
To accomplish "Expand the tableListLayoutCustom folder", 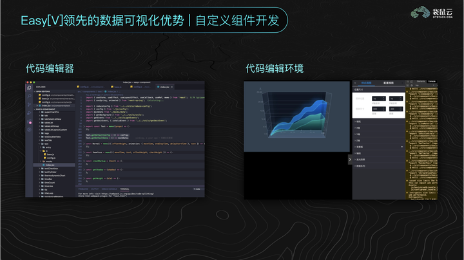I will 54,130.
